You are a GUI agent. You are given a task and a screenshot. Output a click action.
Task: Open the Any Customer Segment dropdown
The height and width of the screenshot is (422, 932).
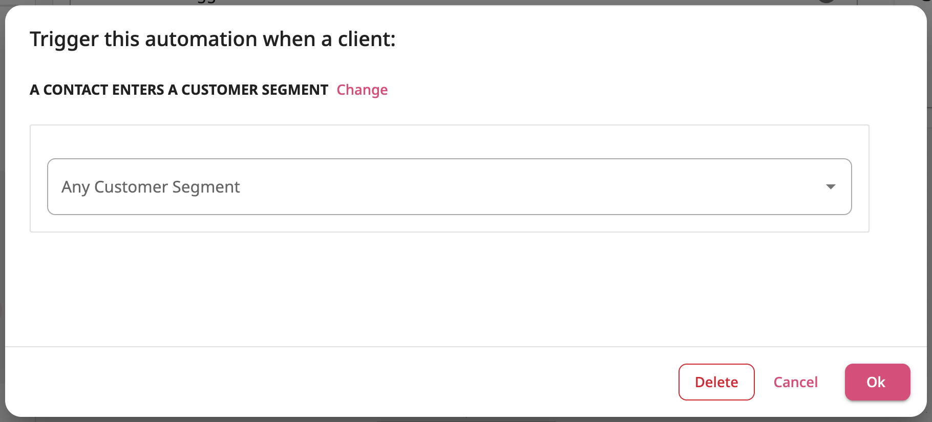tap(449, 186)
